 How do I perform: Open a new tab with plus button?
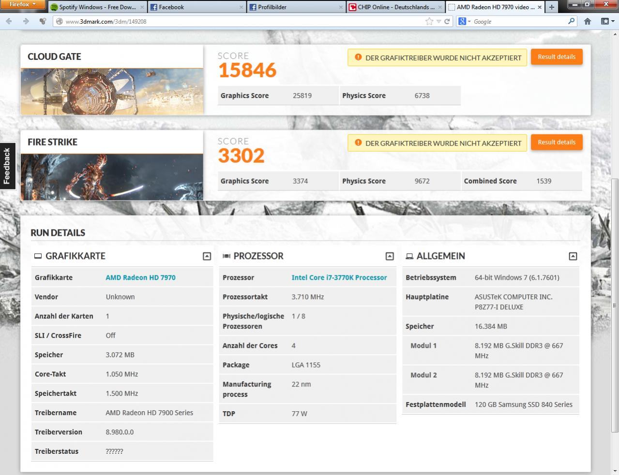(x=552, y=7)
